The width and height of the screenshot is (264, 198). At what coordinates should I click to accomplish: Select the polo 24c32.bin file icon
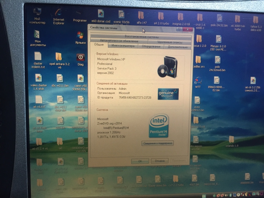tap(219, 18)
